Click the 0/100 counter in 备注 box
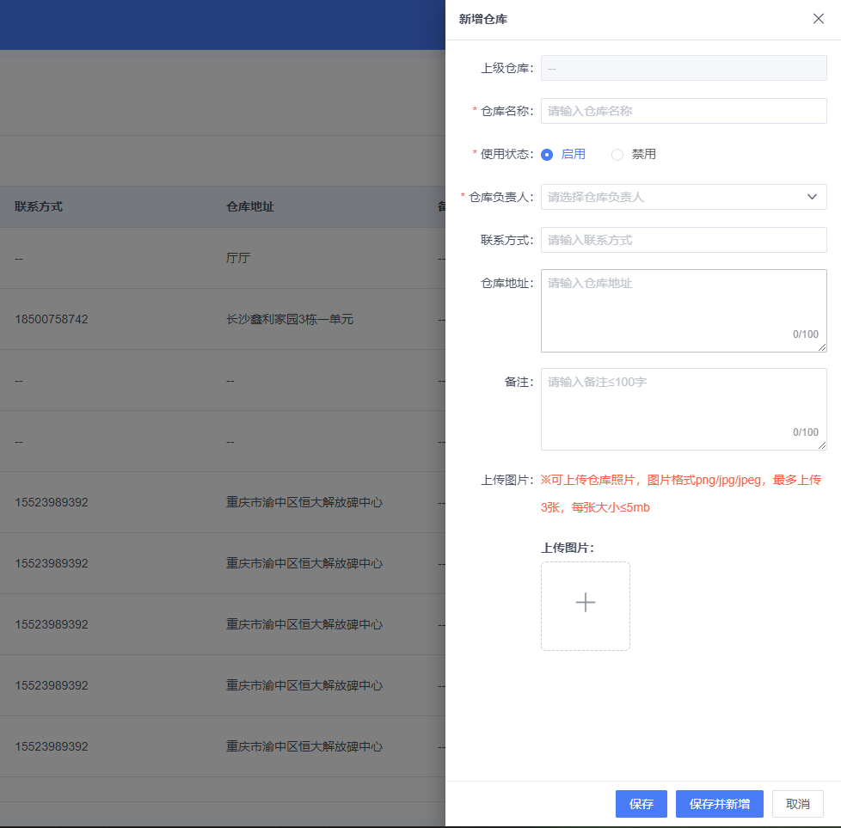 (806, 432)
